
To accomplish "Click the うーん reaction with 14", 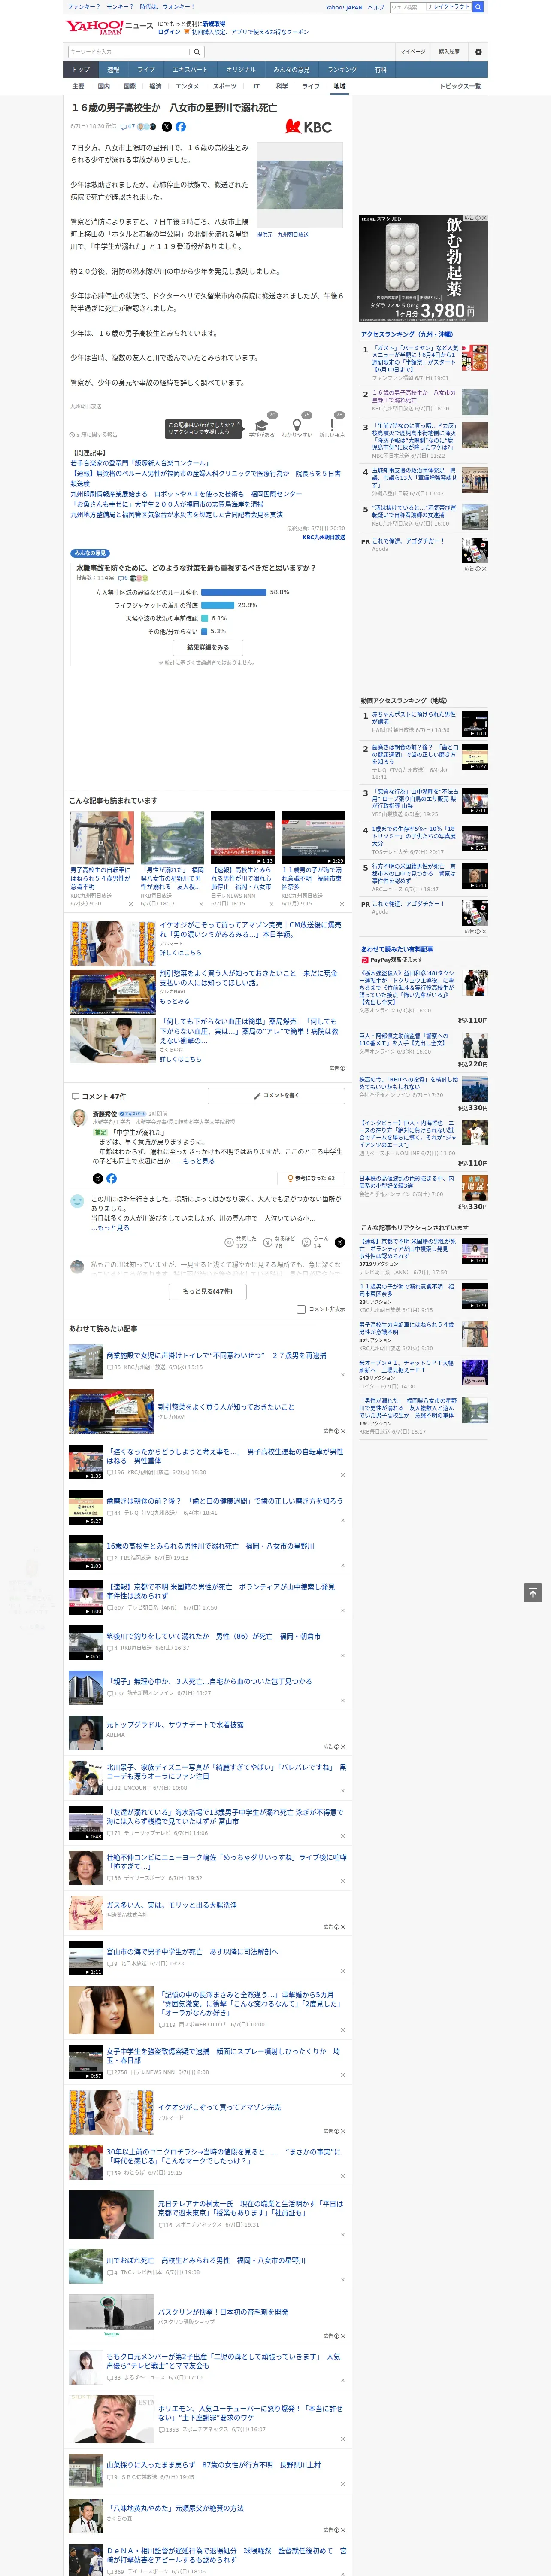I will click(315, 1242).
